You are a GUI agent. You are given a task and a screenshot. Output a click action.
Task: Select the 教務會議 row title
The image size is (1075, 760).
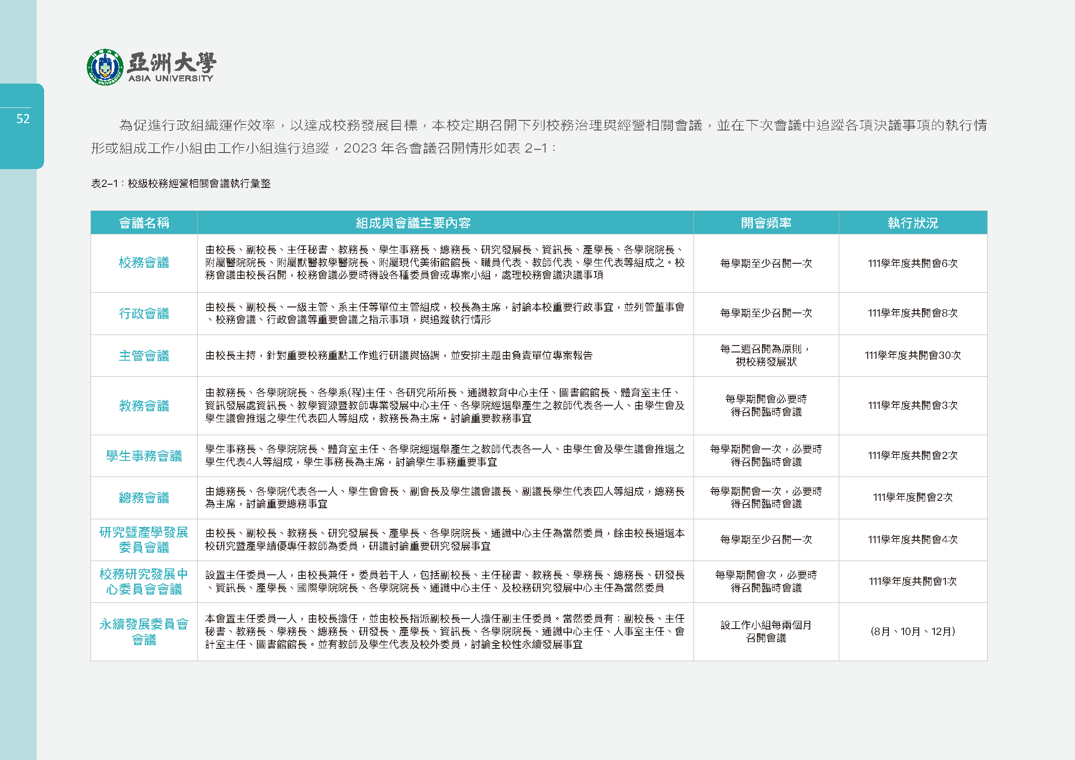tap(144, 406)
